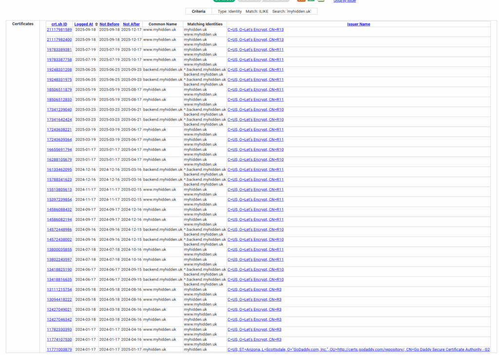Image resolution: width=499 pixels, height=355 pixels.
Task: Select the Criteria text "Search: 'myhidden.uk'"
Action: (x=291, y=12)
